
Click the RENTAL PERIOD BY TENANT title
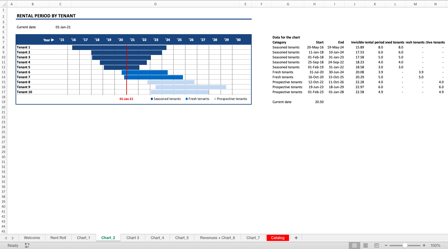(x=46, y=16)
